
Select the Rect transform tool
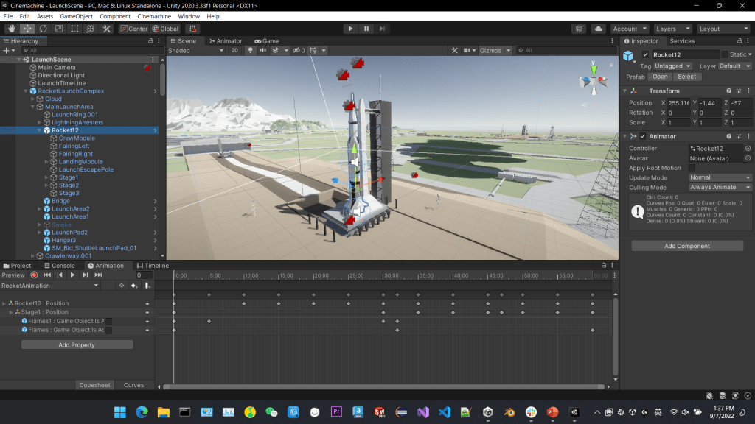(74, 29)
